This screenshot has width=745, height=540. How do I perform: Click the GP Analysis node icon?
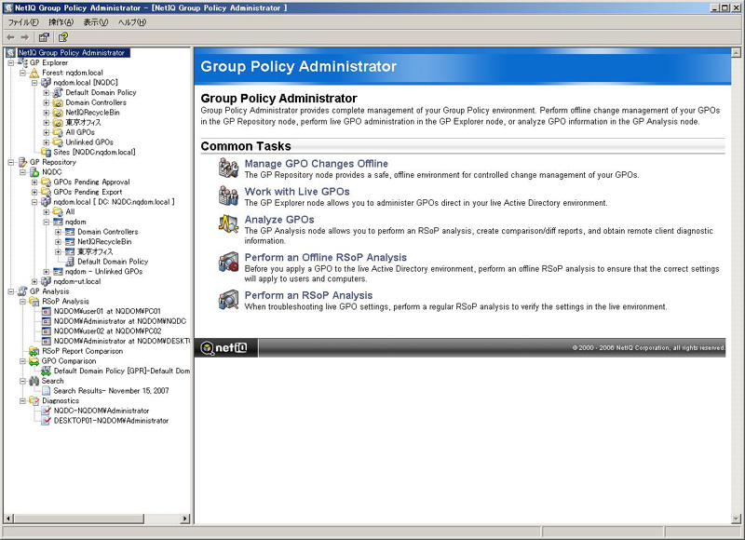pyautogui.click(x=22, y=291)
